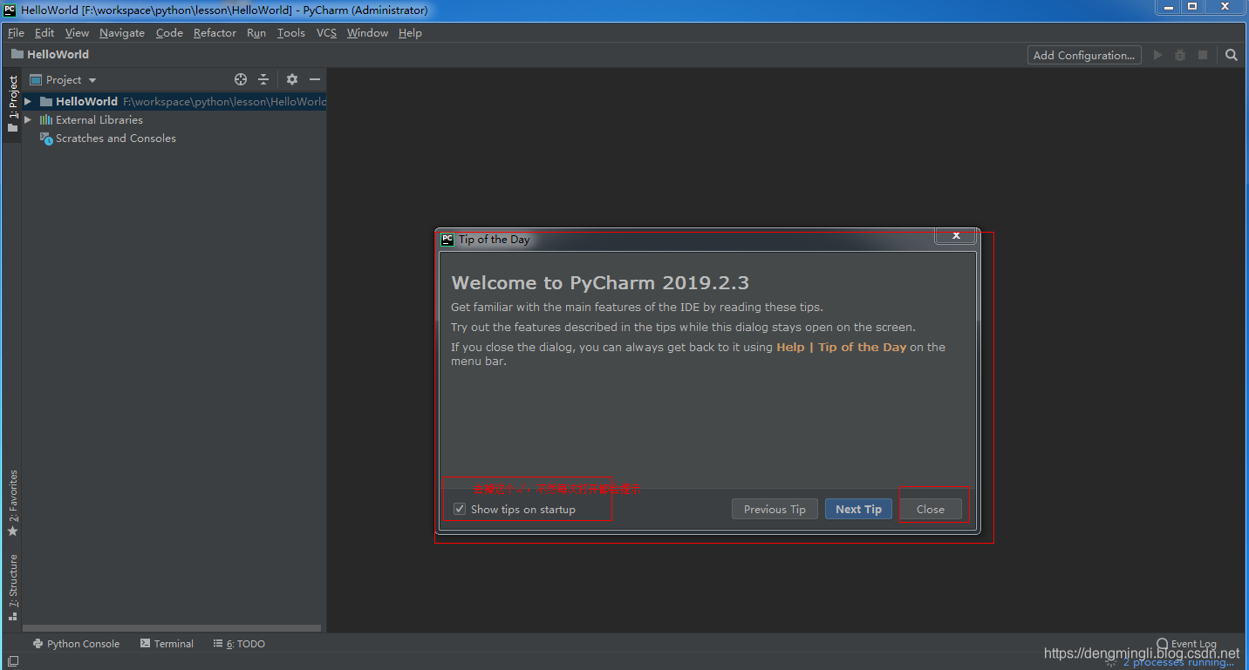Open the Code menu

point(169,33)
